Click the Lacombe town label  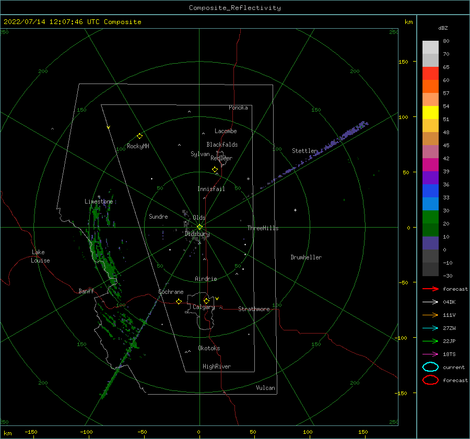pyautogui.click(x=226, y=131)
